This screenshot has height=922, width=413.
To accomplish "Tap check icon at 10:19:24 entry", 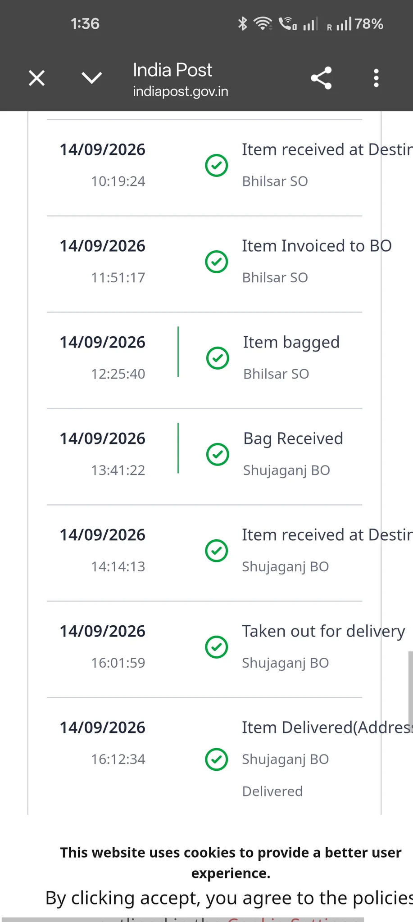I will click(217, 165).
